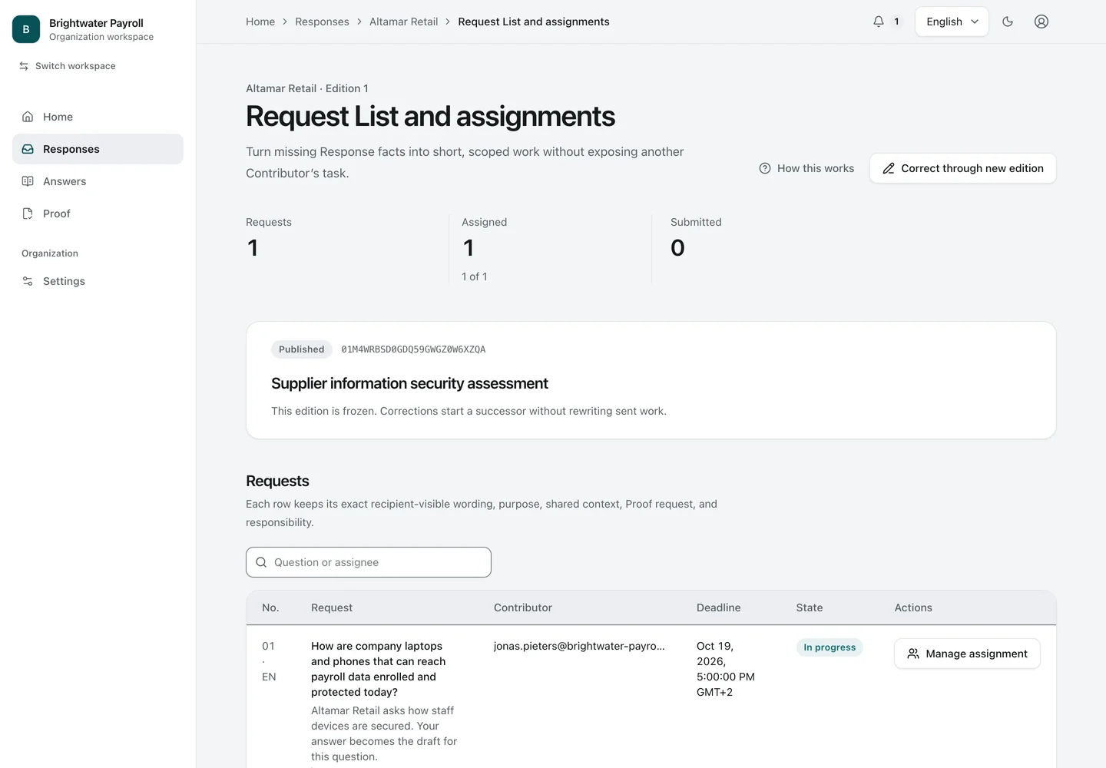Open the How this works help
This screenshot has width=1106, height=768.
pos(806,168)
